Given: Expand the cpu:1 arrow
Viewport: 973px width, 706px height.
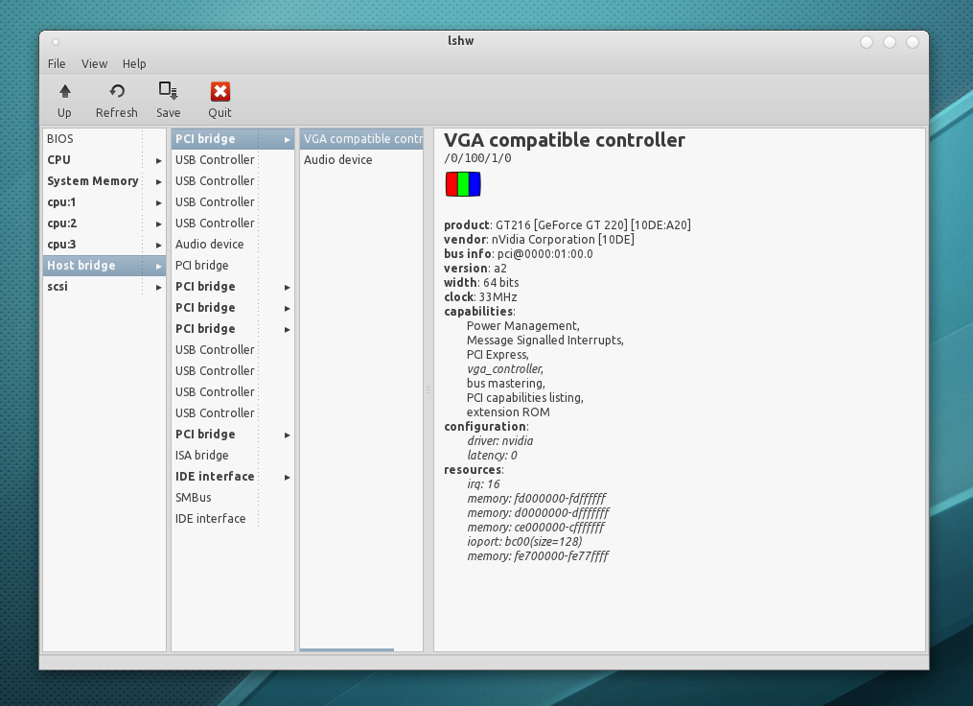Looking at the screenshot, I should point(159,202).
